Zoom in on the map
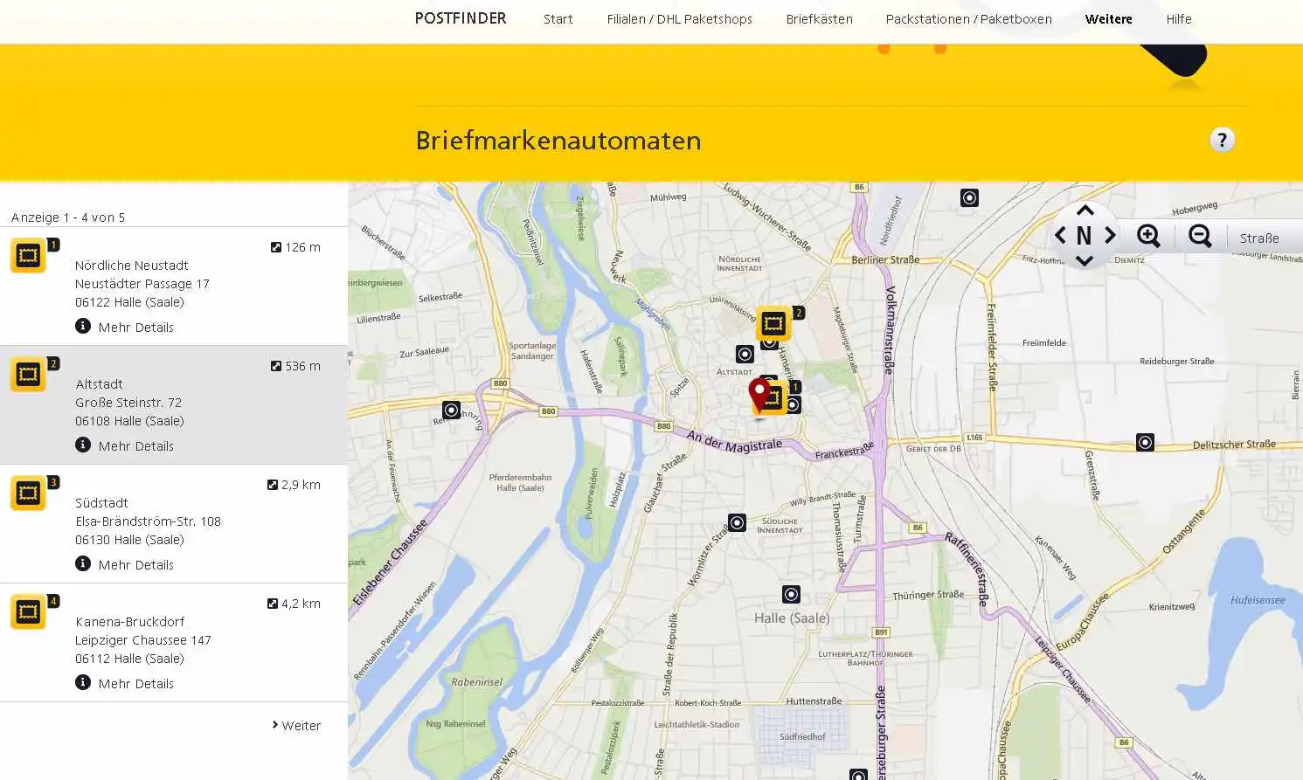 click(1148, 236)
